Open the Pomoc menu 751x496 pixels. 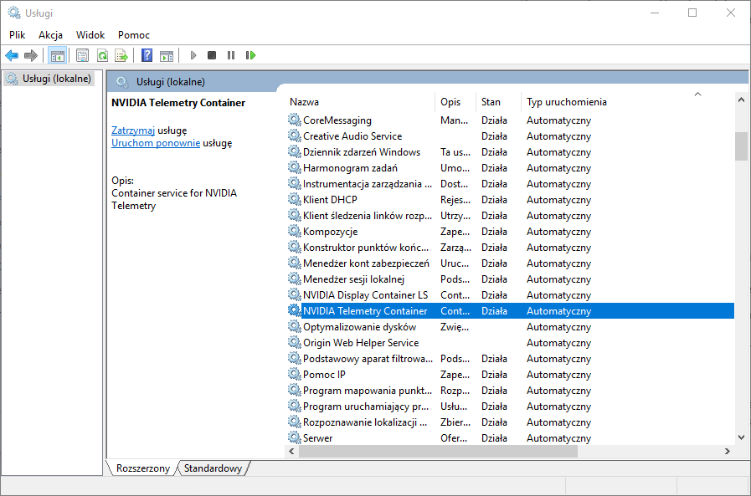click(134, 35)
